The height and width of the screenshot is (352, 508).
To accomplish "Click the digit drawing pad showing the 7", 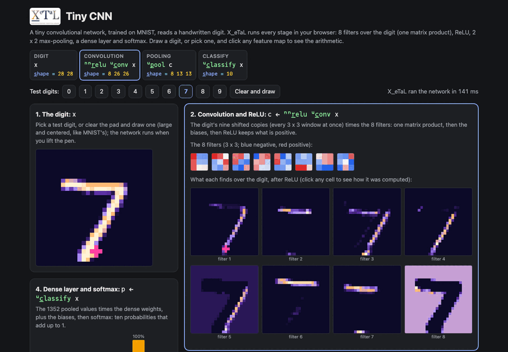I will (94, 207).
